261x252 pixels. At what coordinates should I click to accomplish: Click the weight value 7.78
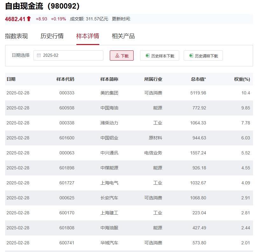pos(246,123)
